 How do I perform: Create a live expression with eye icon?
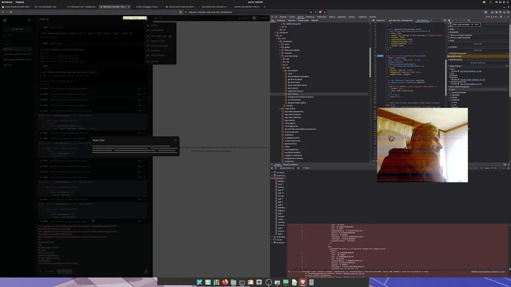pos(298,168)
